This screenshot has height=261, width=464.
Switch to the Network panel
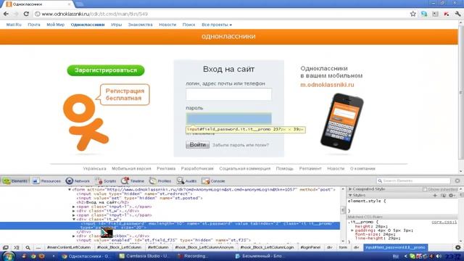click(x=78, y=181)
